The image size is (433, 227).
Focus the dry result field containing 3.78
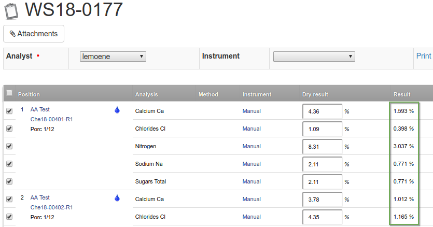(322, 200)
